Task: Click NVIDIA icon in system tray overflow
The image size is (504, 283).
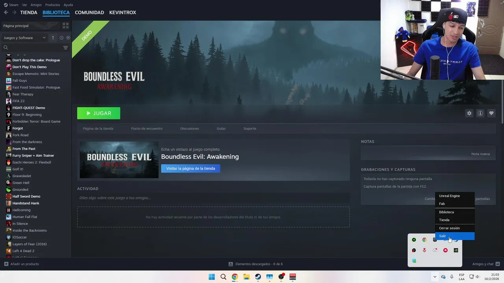Action: coord(456,250)
